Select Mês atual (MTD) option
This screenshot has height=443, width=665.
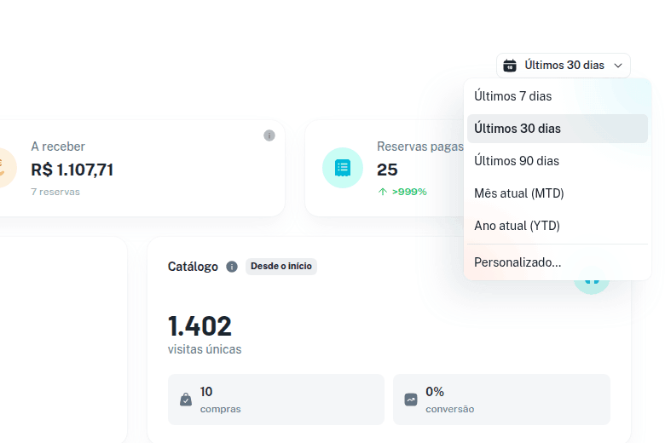pyautogui.click(x=558, y=193)
